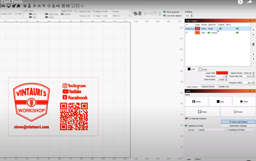Click the target position laser icon

pos(49,6)
